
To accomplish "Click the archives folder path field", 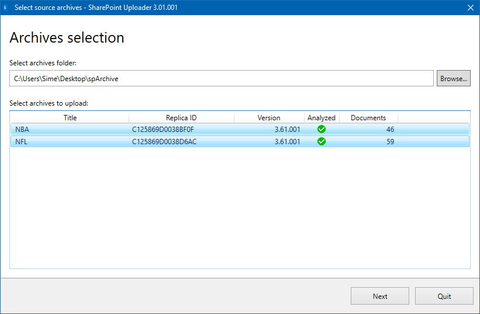I will click(221, 78).
